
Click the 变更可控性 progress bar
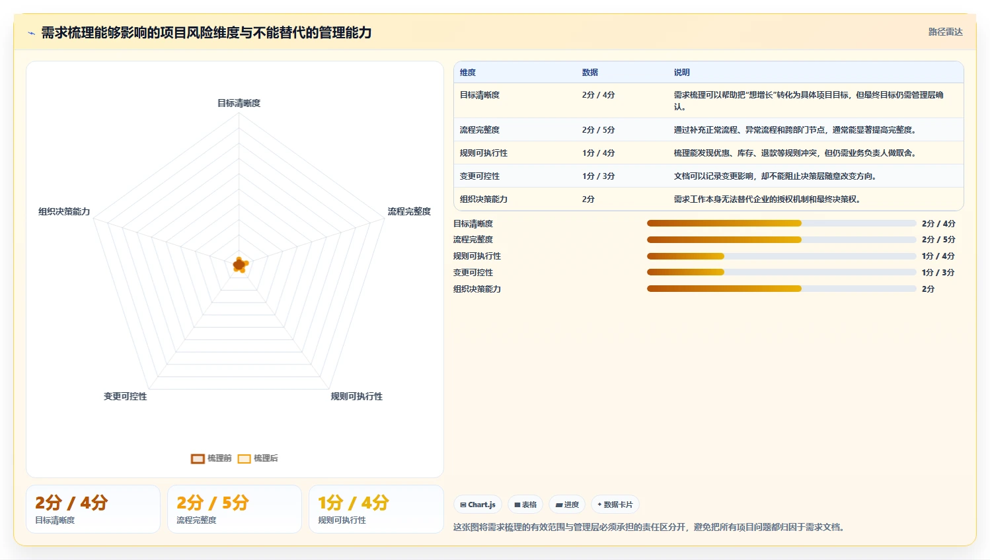click(x=781, y=272)
